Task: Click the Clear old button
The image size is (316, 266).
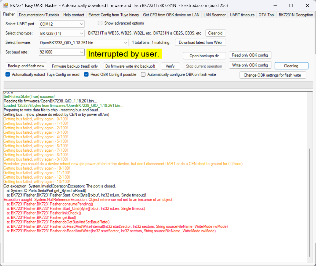Action: 215,33
